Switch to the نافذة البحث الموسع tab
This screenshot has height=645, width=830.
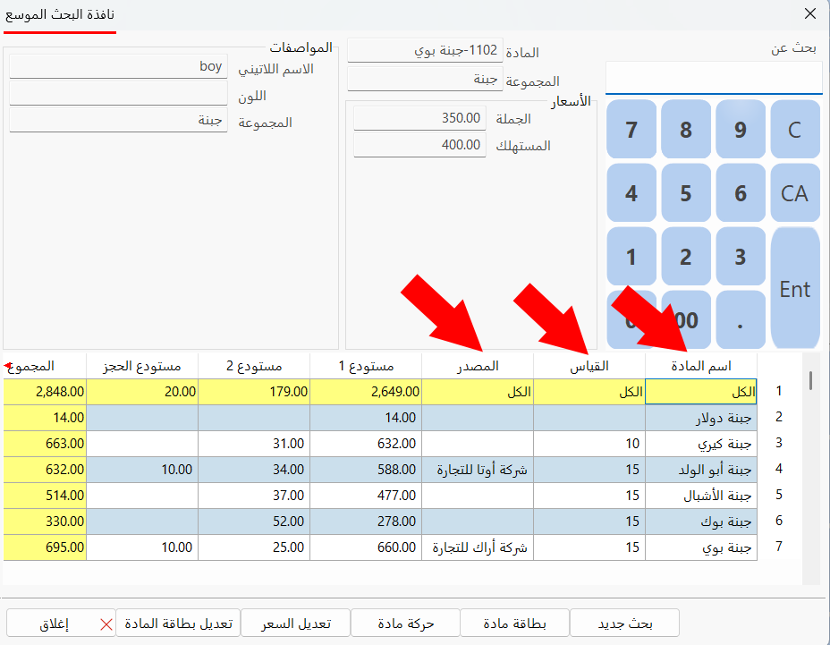click(60, 15)
